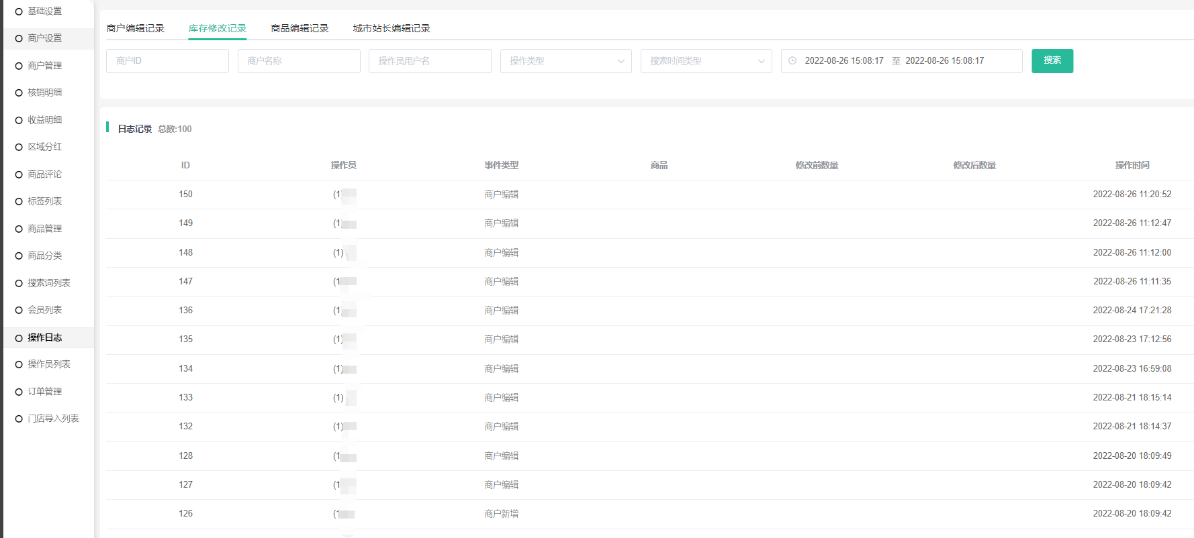Open 商户管理 in the sidebar
Image resolution: width=1194 pixels, height=538 pixels.
44,66
